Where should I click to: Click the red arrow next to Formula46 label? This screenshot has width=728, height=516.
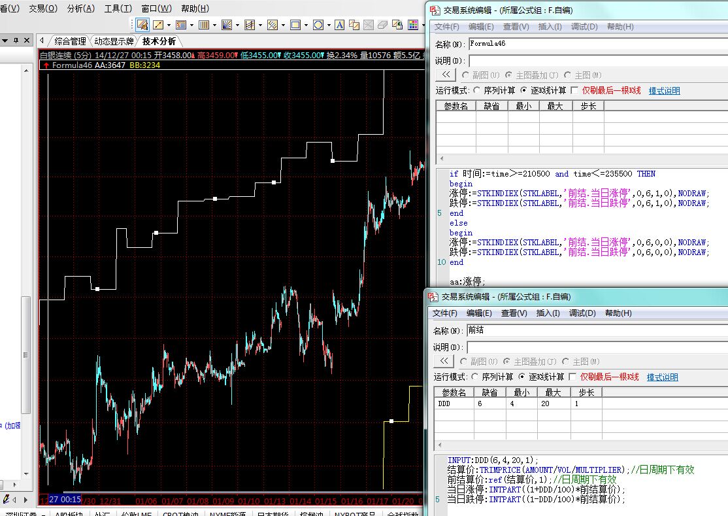point(46,65)
